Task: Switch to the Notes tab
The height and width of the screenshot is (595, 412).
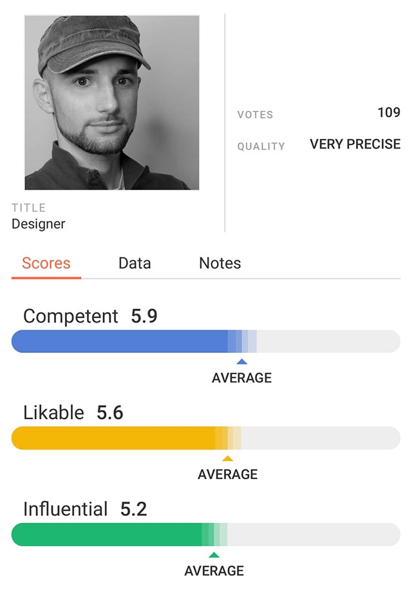Action: click(220, 263)
